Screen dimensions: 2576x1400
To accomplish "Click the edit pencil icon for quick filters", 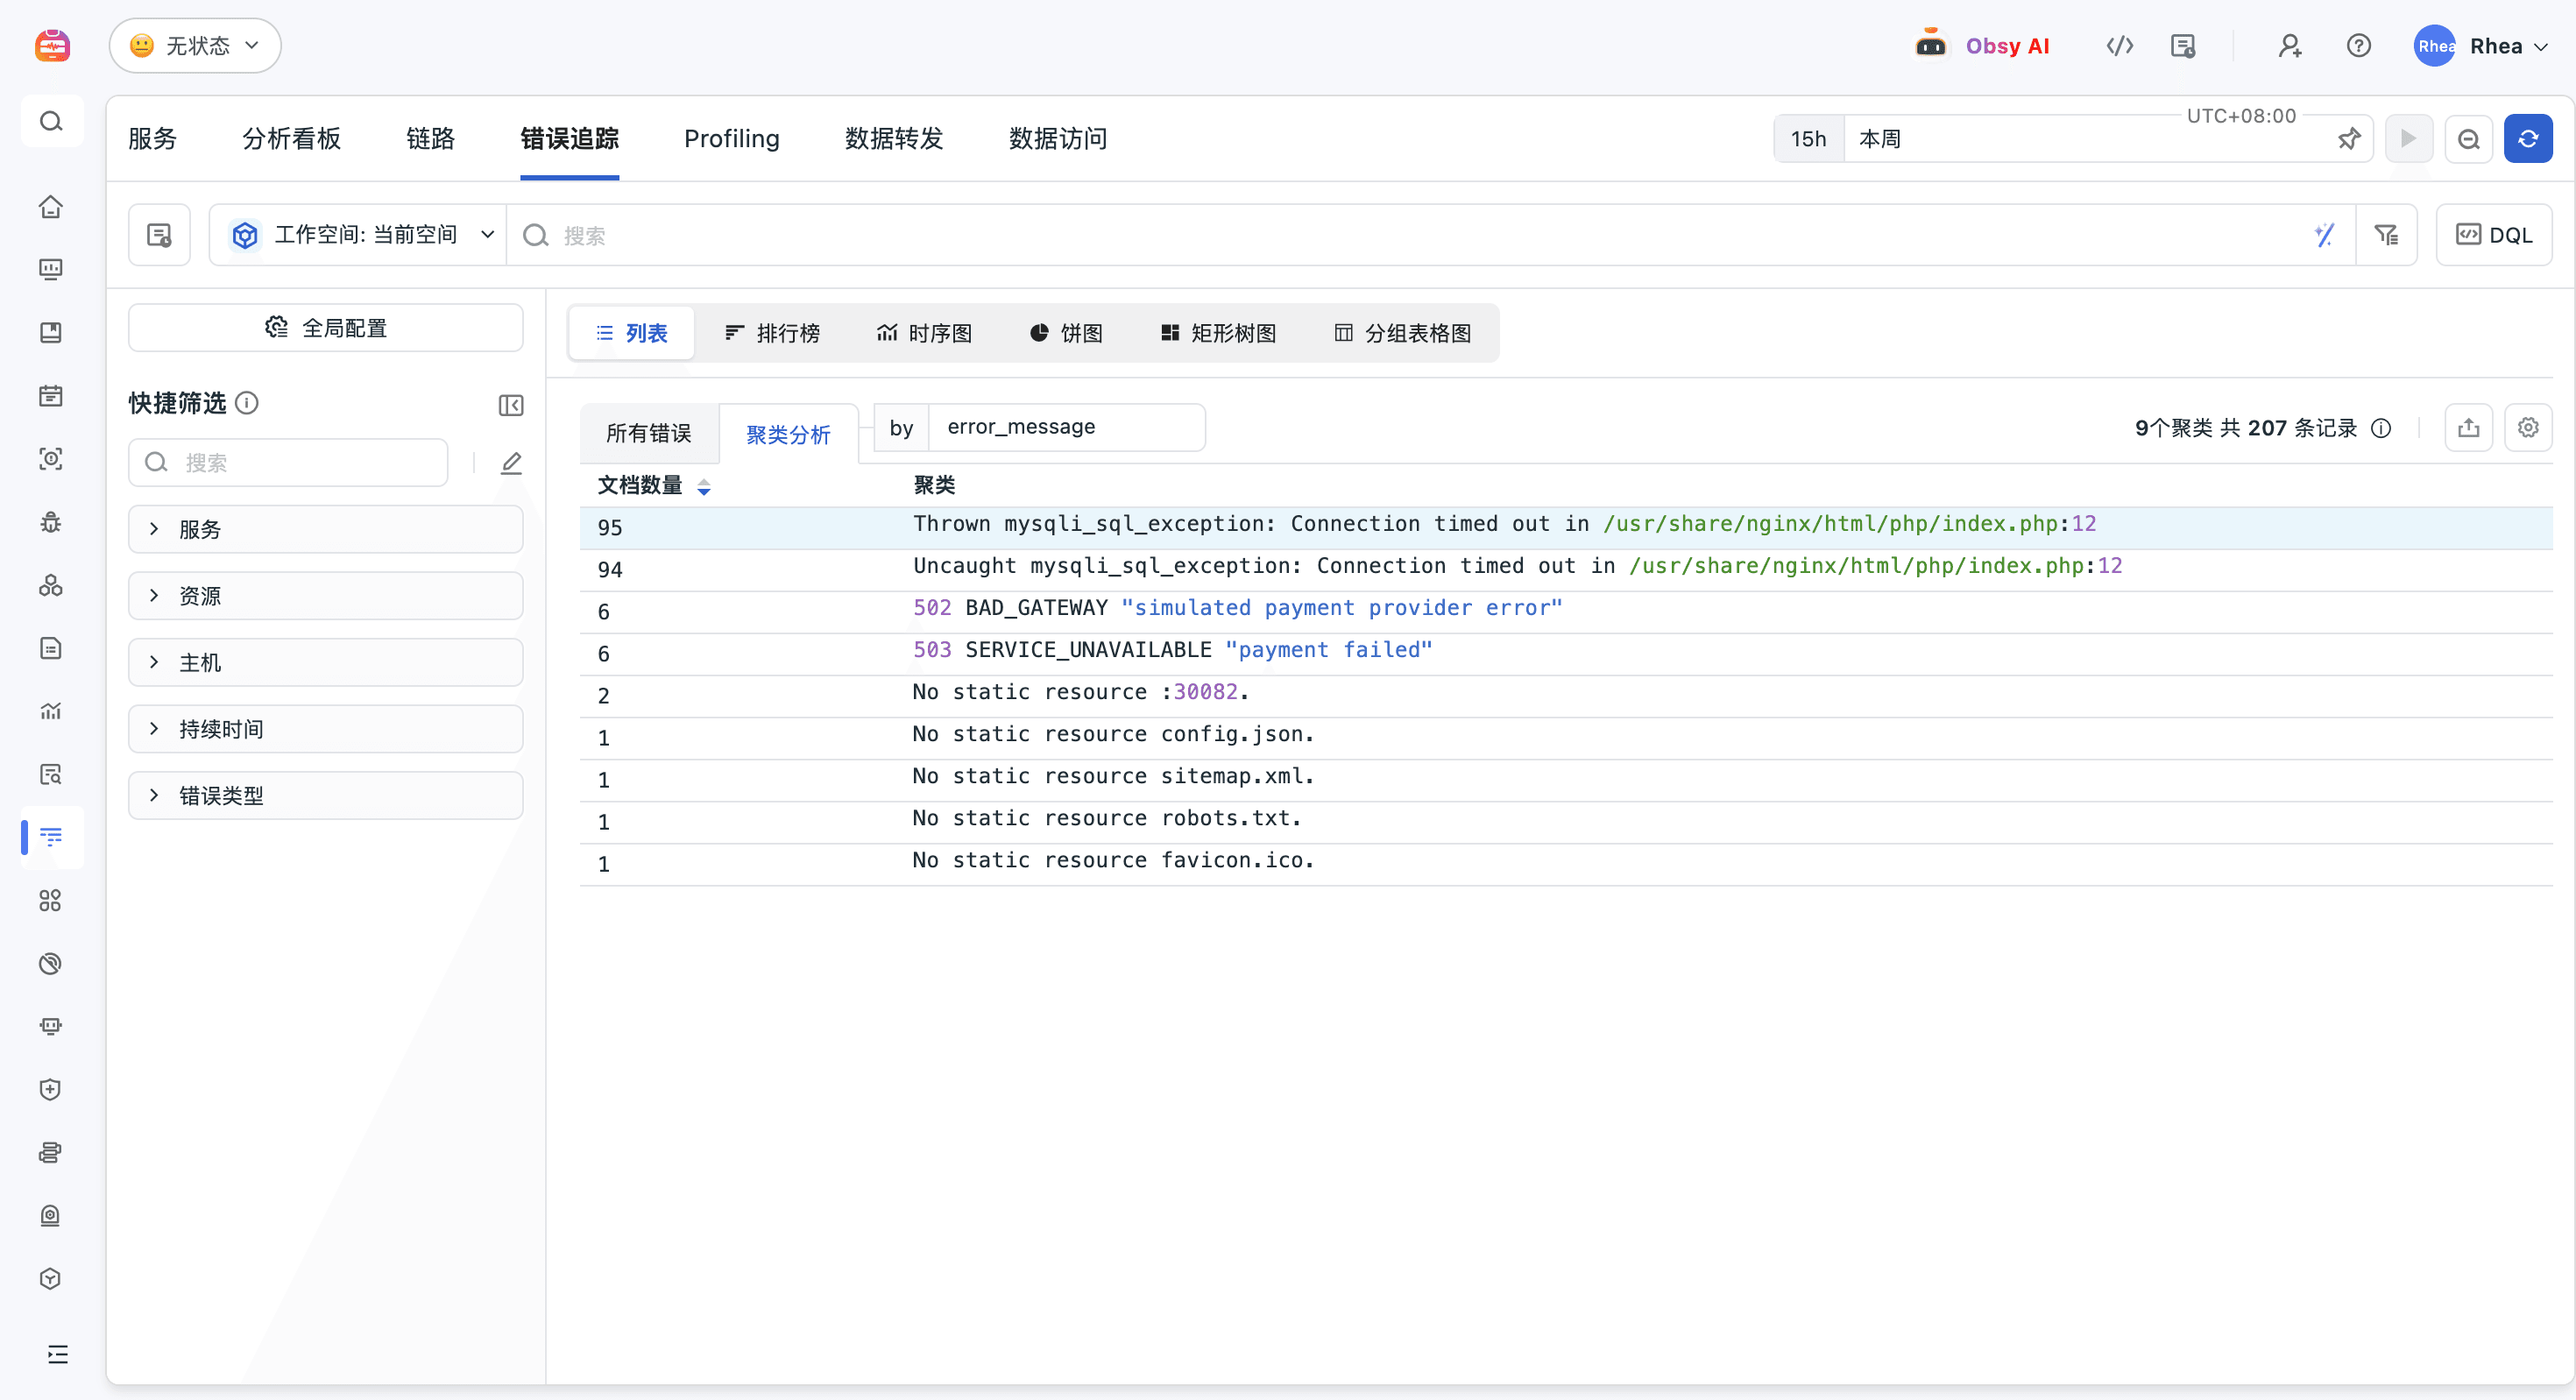I will click(x=511, y=463).
